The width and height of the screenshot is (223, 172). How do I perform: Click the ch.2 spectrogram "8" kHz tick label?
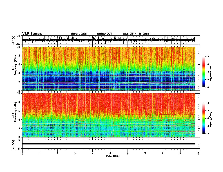[x=20, y=102]
